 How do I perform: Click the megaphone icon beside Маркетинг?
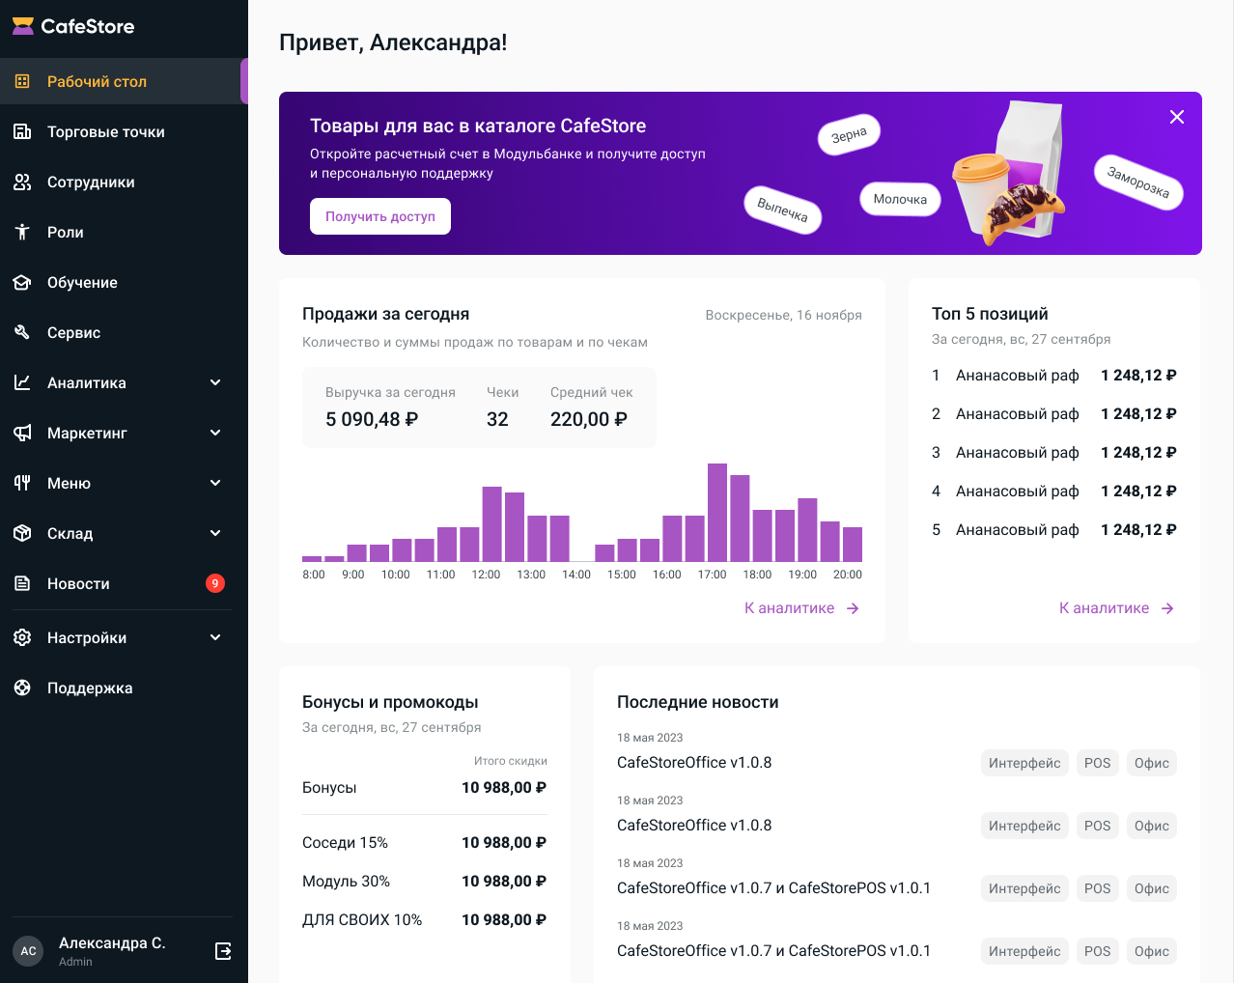click(22, 433)
